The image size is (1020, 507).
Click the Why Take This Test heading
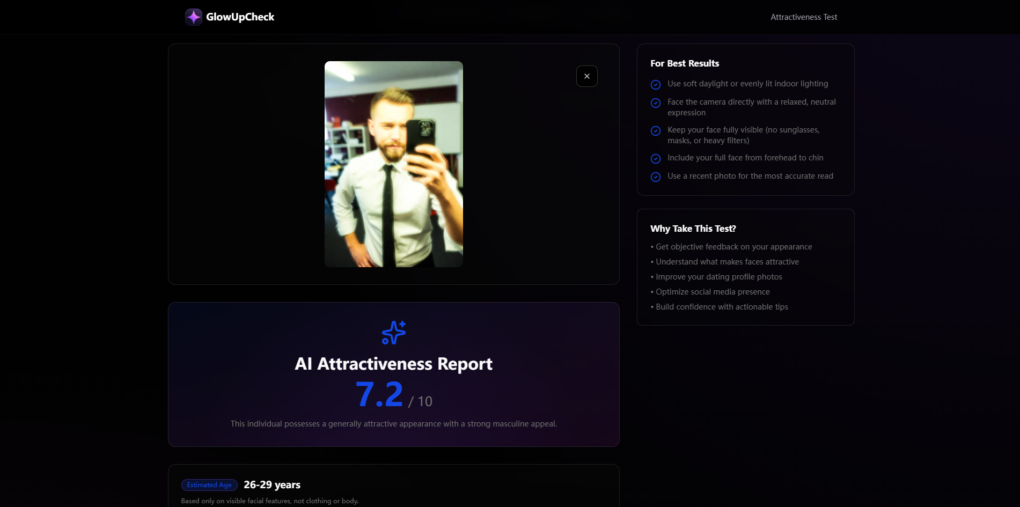click(x=693, y=228)
